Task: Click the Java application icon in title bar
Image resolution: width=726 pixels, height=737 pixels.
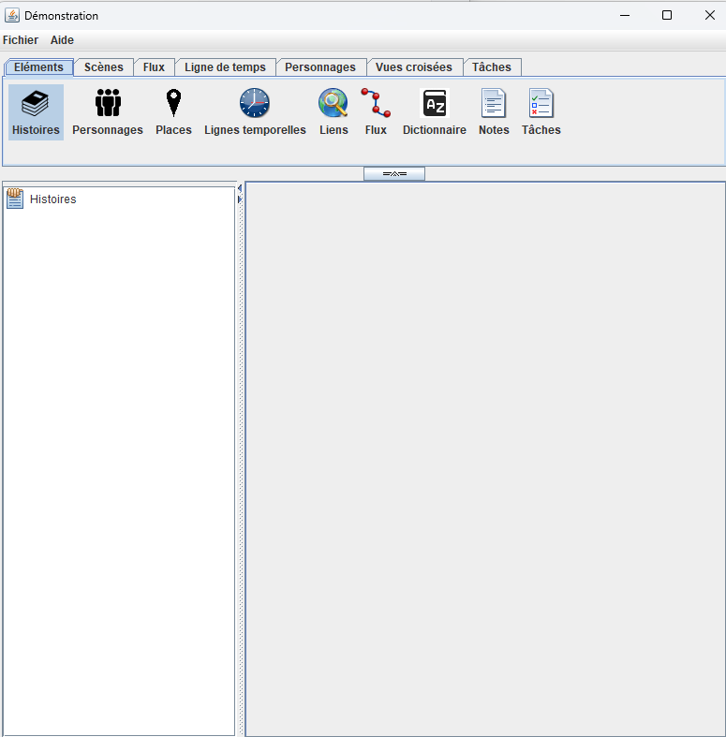Action: 12,16
